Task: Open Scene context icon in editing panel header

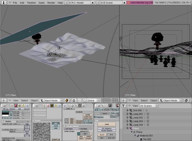Action: (x=84, y=105)
